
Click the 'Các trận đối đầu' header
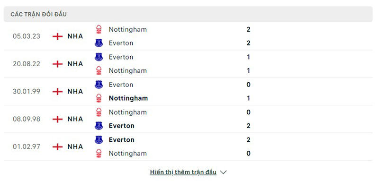click(39, 15)
